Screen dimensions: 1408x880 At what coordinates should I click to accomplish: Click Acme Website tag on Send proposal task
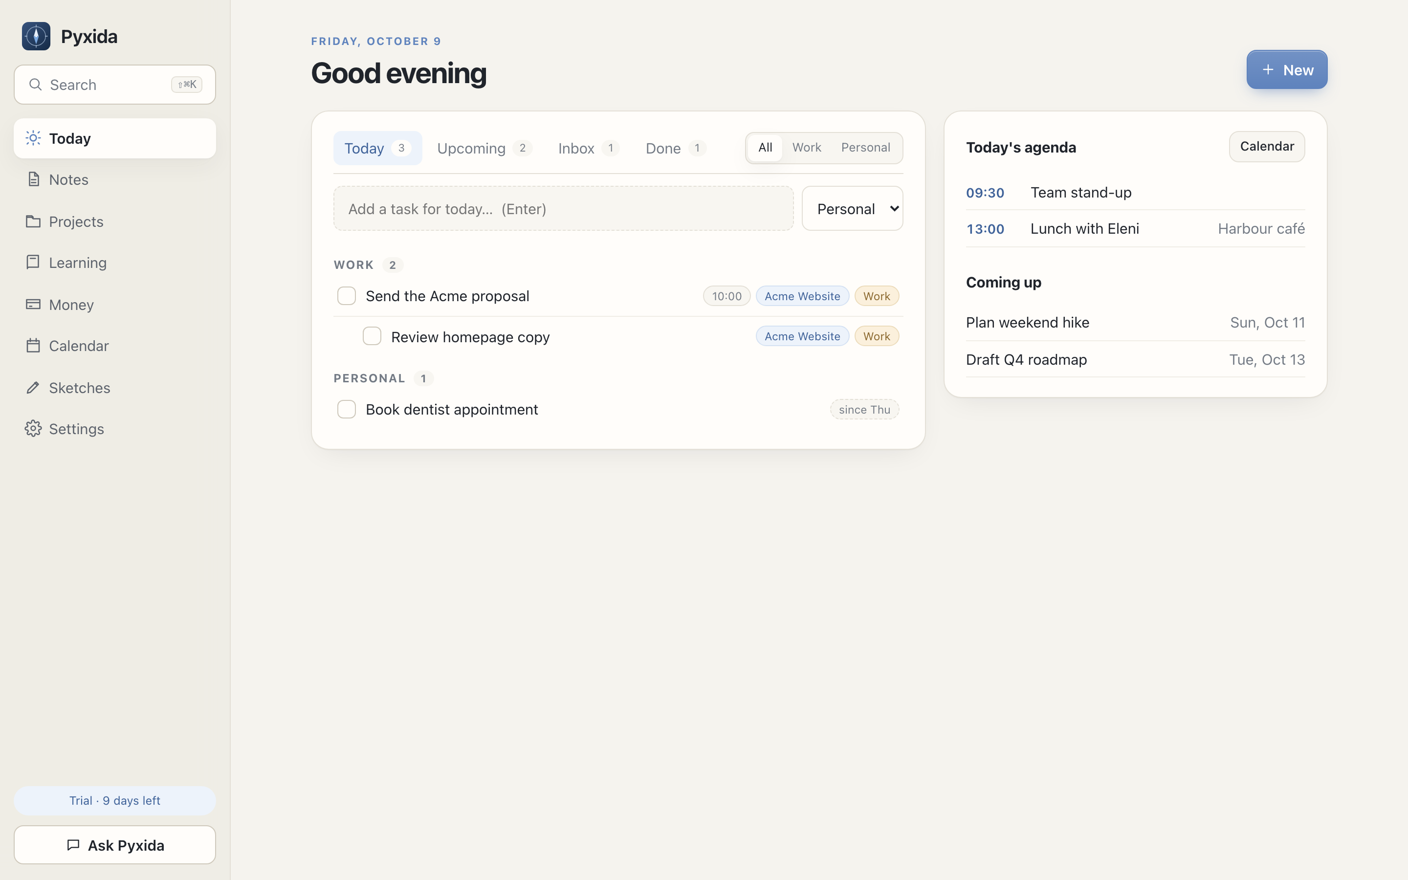click(x=802, y=296)
